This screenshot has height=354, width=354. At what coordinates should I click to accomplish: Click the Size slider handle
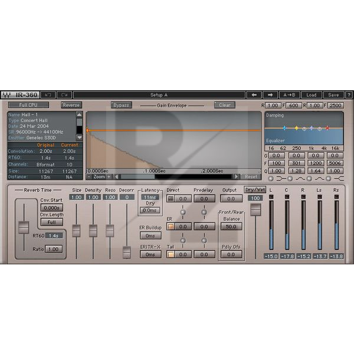point(76,231)
